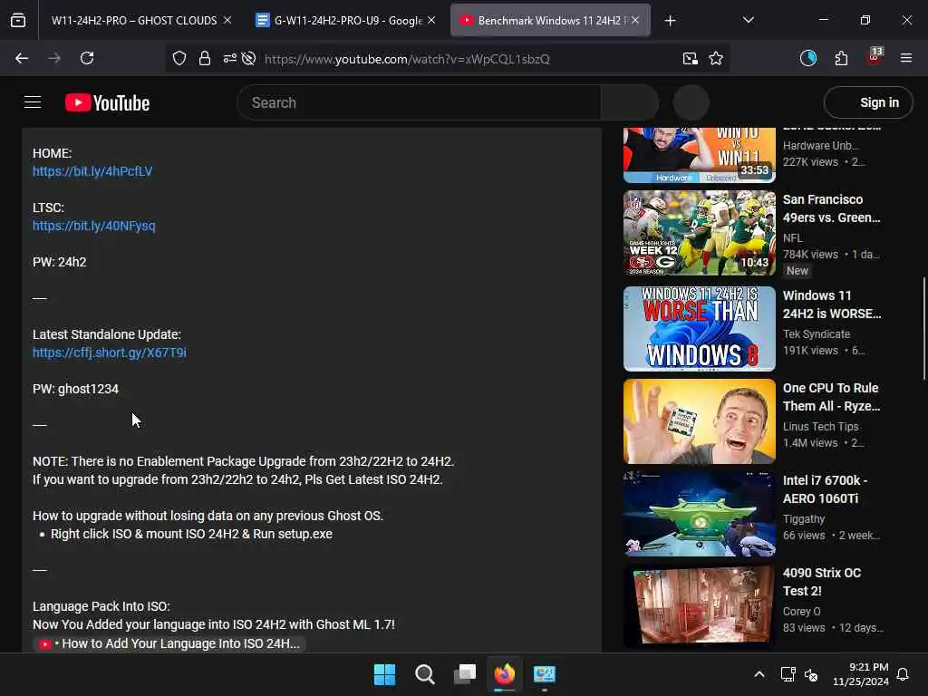
Task: Click the Corey O video thumbnail
Action: [699, 606]
